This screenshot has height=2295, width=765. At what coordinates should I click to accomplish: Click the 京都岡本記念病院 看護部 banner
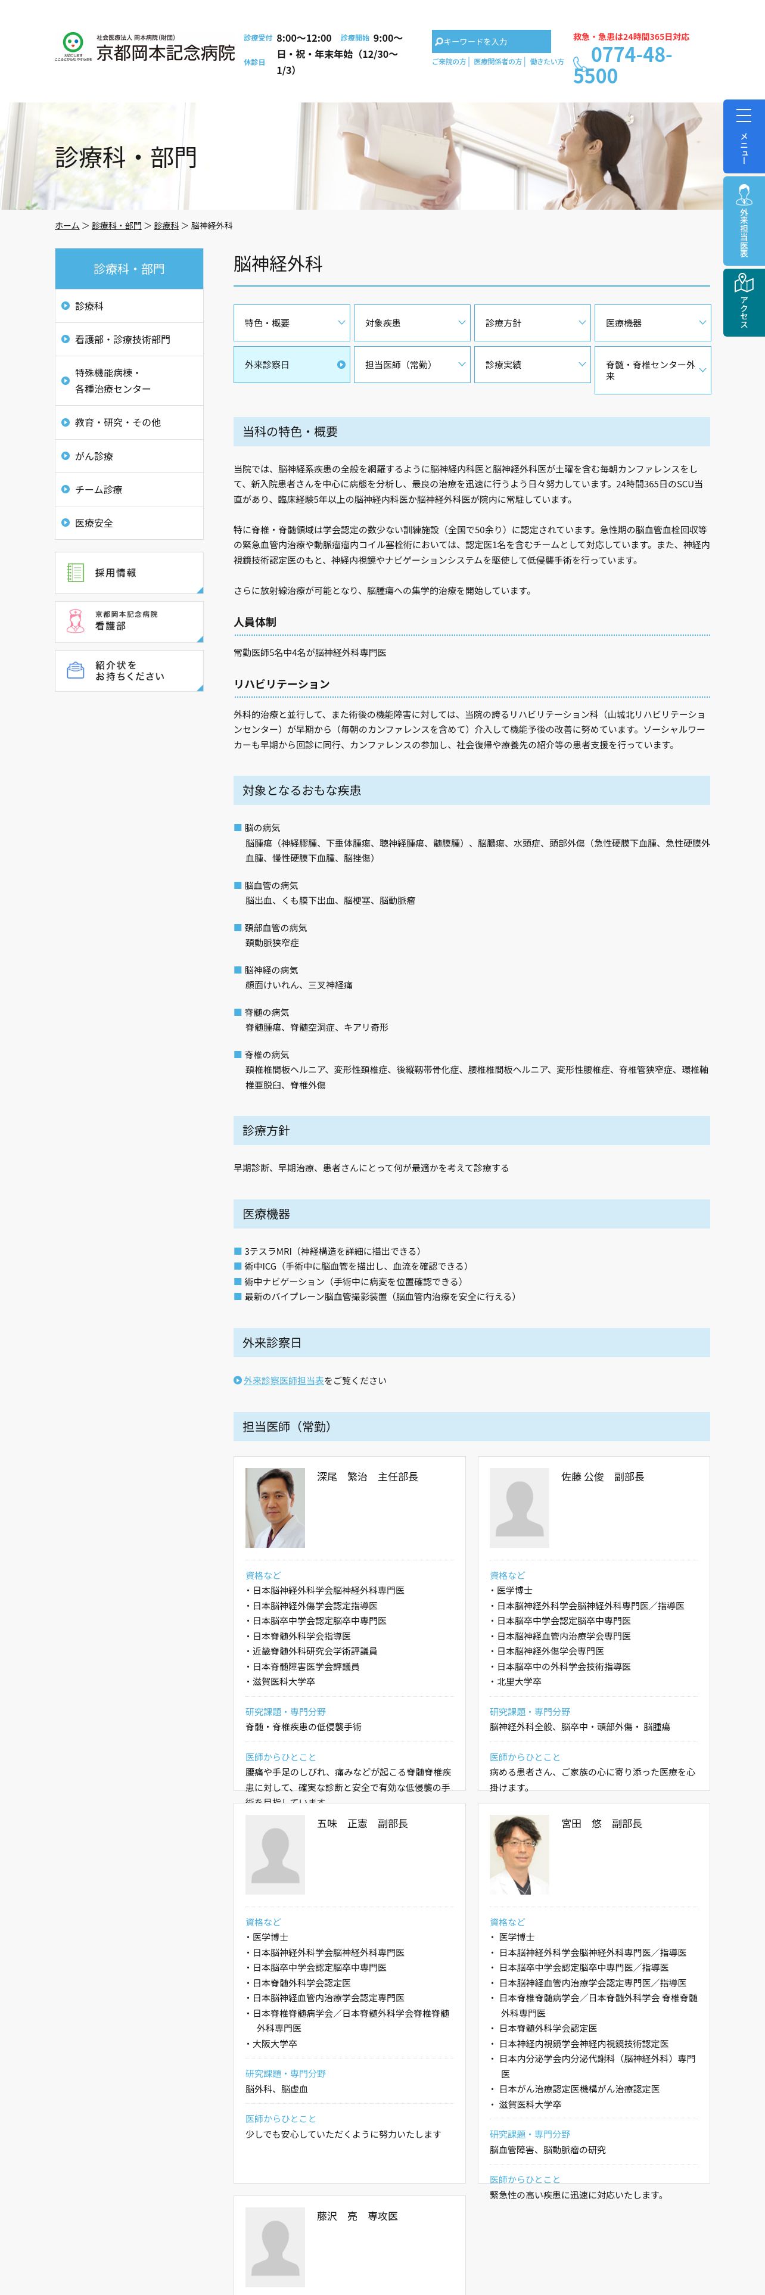[x=129, y=621]
